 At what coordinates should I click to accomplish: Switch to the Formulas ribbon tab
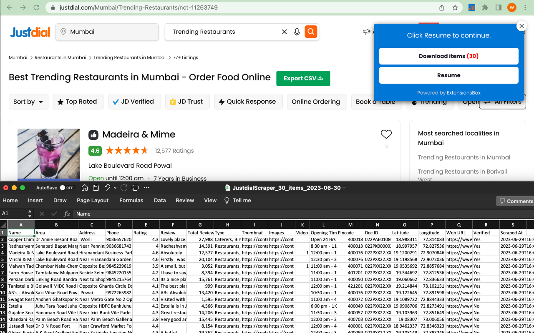(x=131, y=200)
